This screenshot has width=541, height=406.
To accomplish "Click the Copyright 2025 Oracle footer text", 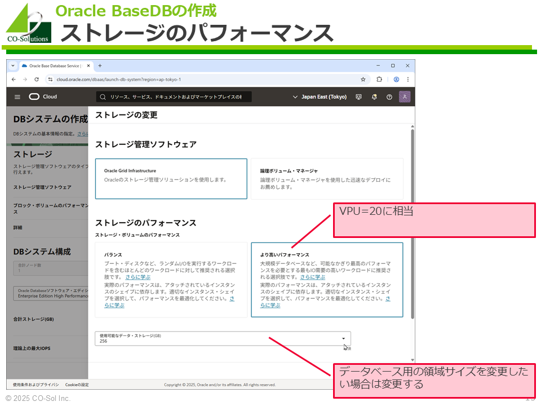I will tap(220, 385).
